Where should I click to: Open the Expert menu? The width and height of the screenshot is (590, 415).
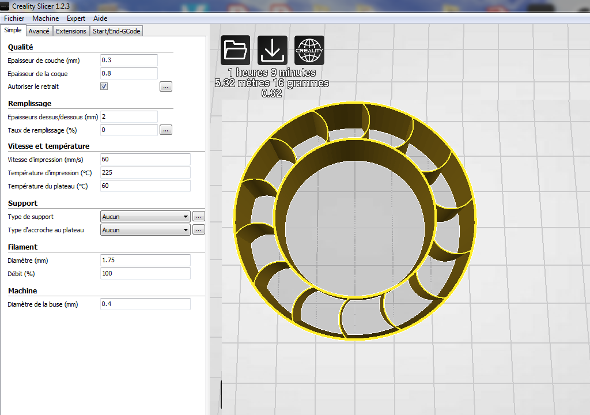(x=75, y=18)
